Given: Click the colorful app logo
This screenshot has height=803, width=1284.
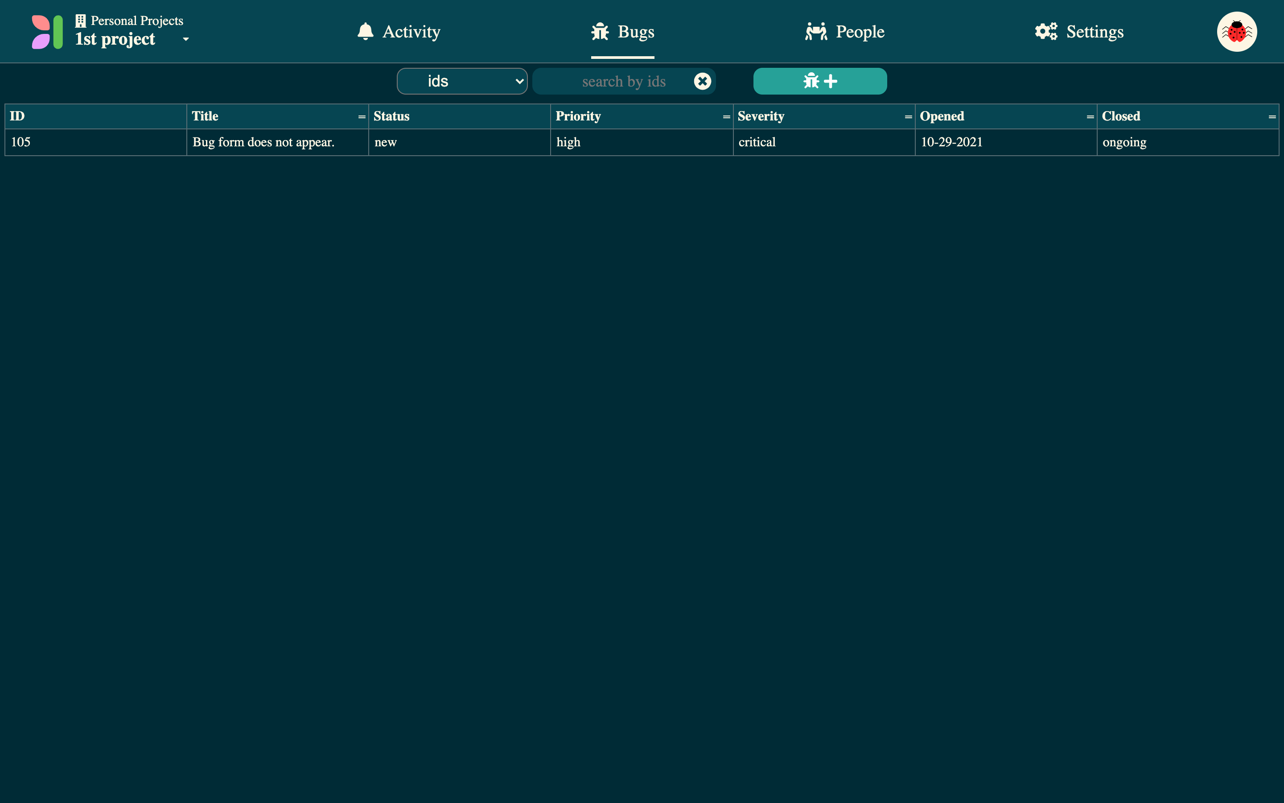Looking at the screenshot, I should (47, 32).
